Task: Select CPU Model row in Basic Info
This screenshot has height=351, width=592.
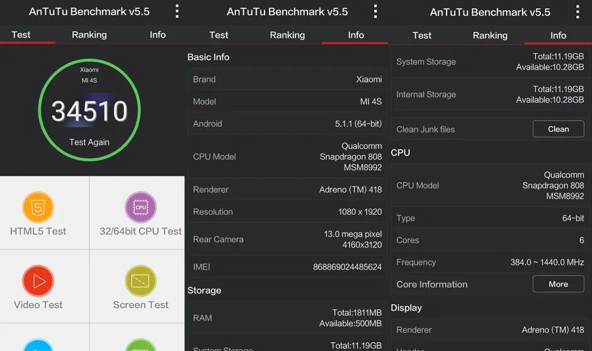Action: point(287,156)
